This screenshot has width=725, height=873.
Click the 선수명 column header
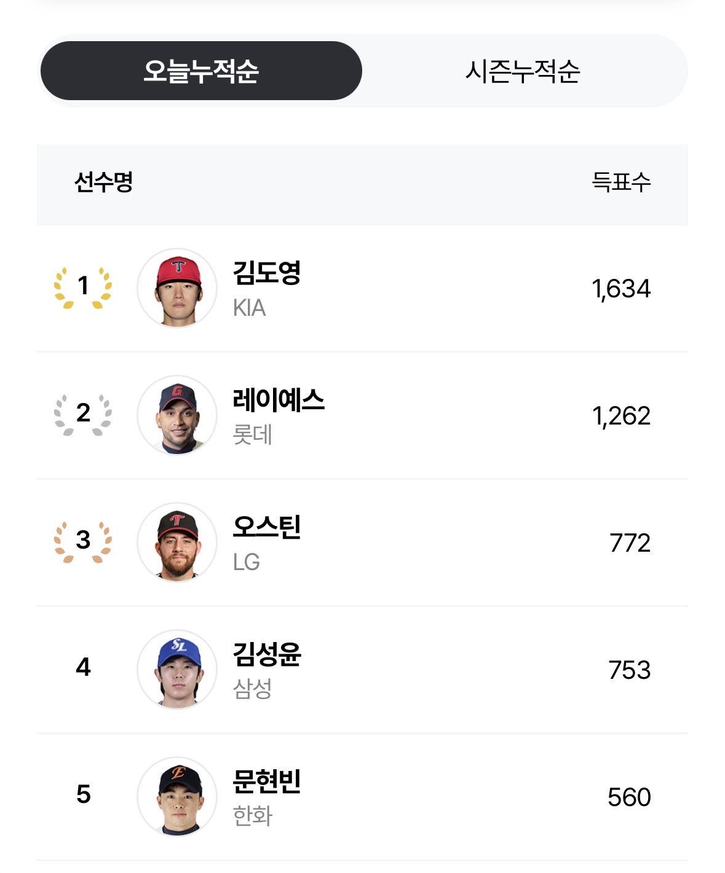click(103, 182)
